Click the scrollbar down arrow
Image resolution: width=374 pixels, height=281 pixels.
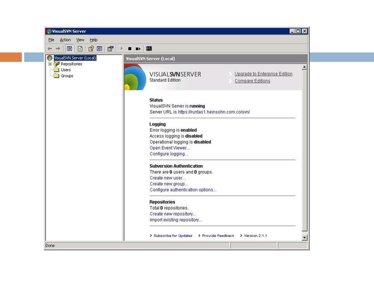click(x=305, y=237)
